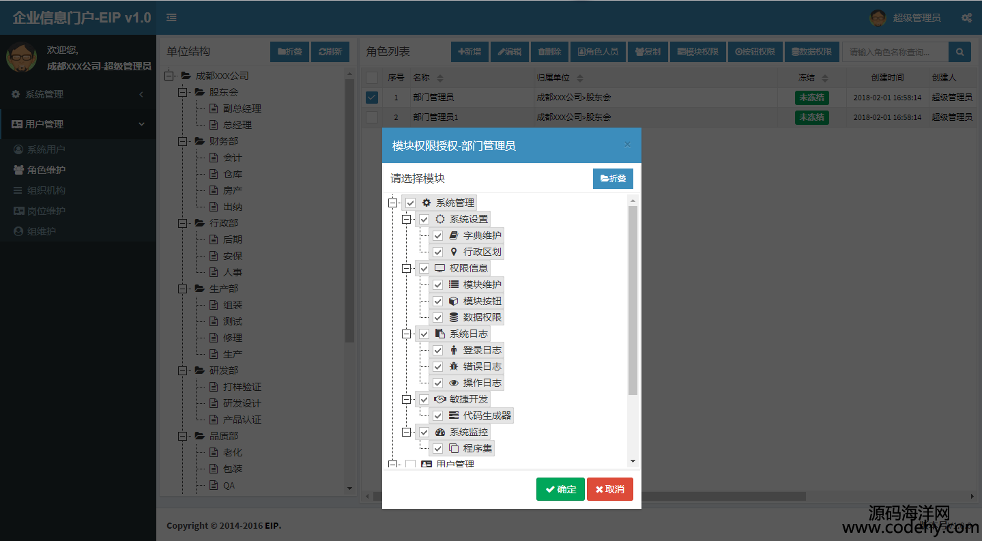Check the 部门管理员1 row checkbox
982x541 pixels.
[371, 117]
